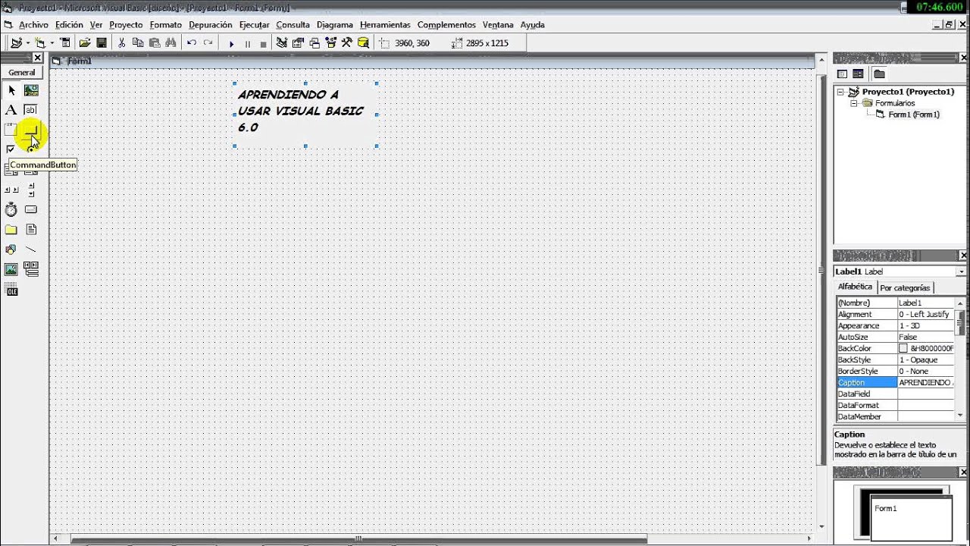Screen dimensions: 970x546
Task: Collapse the Proyecto1 tree node
Action: coord(840,92)
